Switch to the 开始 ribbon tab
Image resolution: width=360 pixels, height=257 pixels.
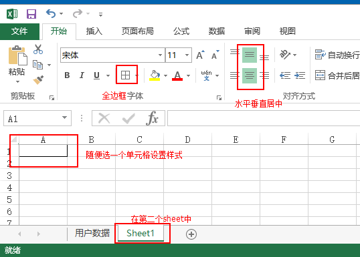pos(59,31)
